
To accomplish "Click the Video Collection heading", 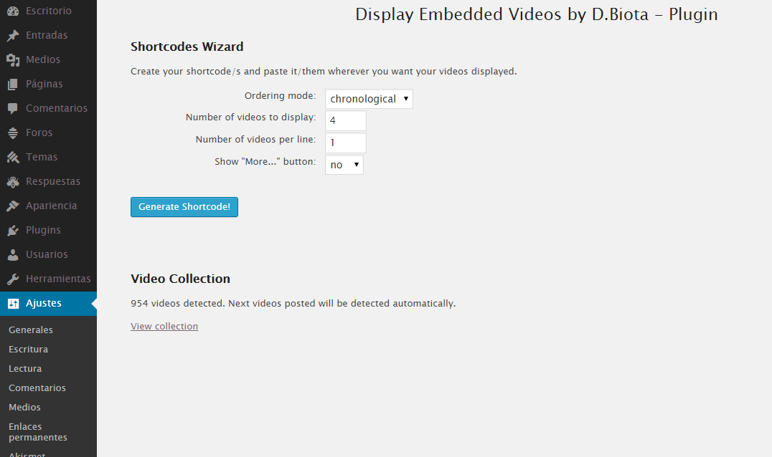I will point(180,279).
